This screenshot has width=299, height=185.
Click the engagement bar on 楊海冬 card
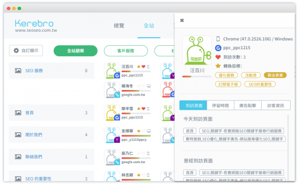click(x=136, y=91)
